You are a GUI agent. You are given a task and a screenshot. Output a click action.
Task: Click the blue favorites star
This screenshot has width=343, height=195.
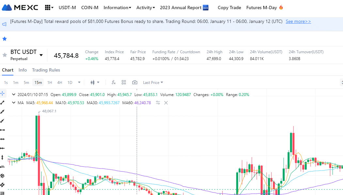tap(5, 39)
